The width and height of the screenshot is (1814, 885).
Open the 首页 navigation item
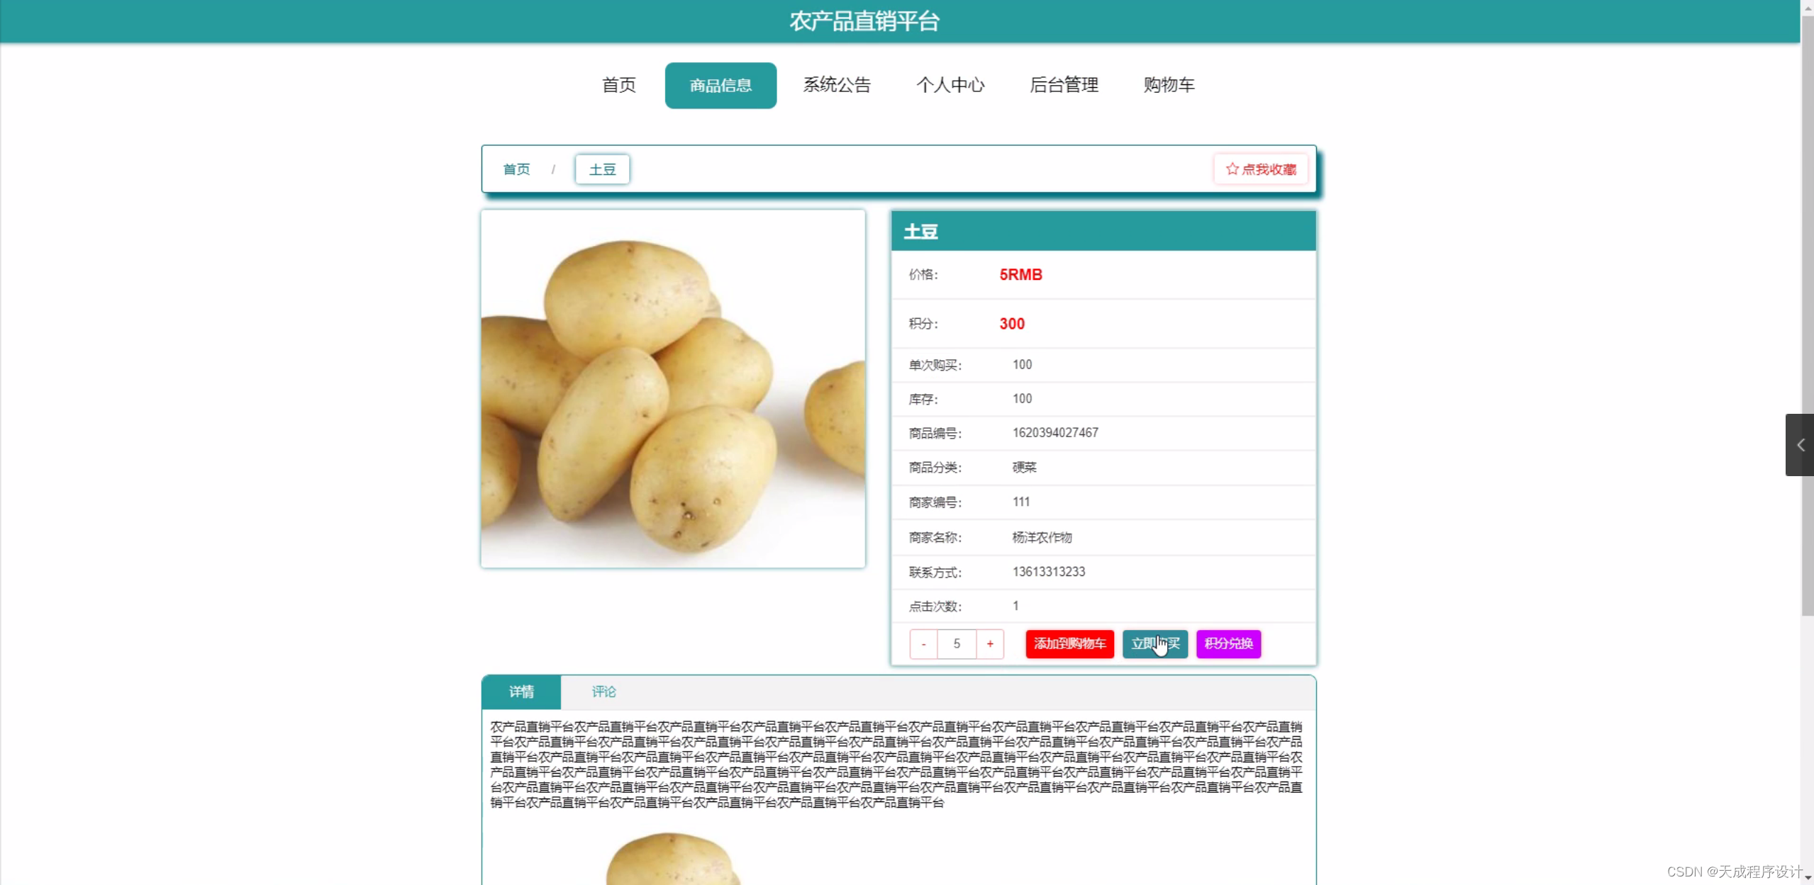click(x=618, y=84)
